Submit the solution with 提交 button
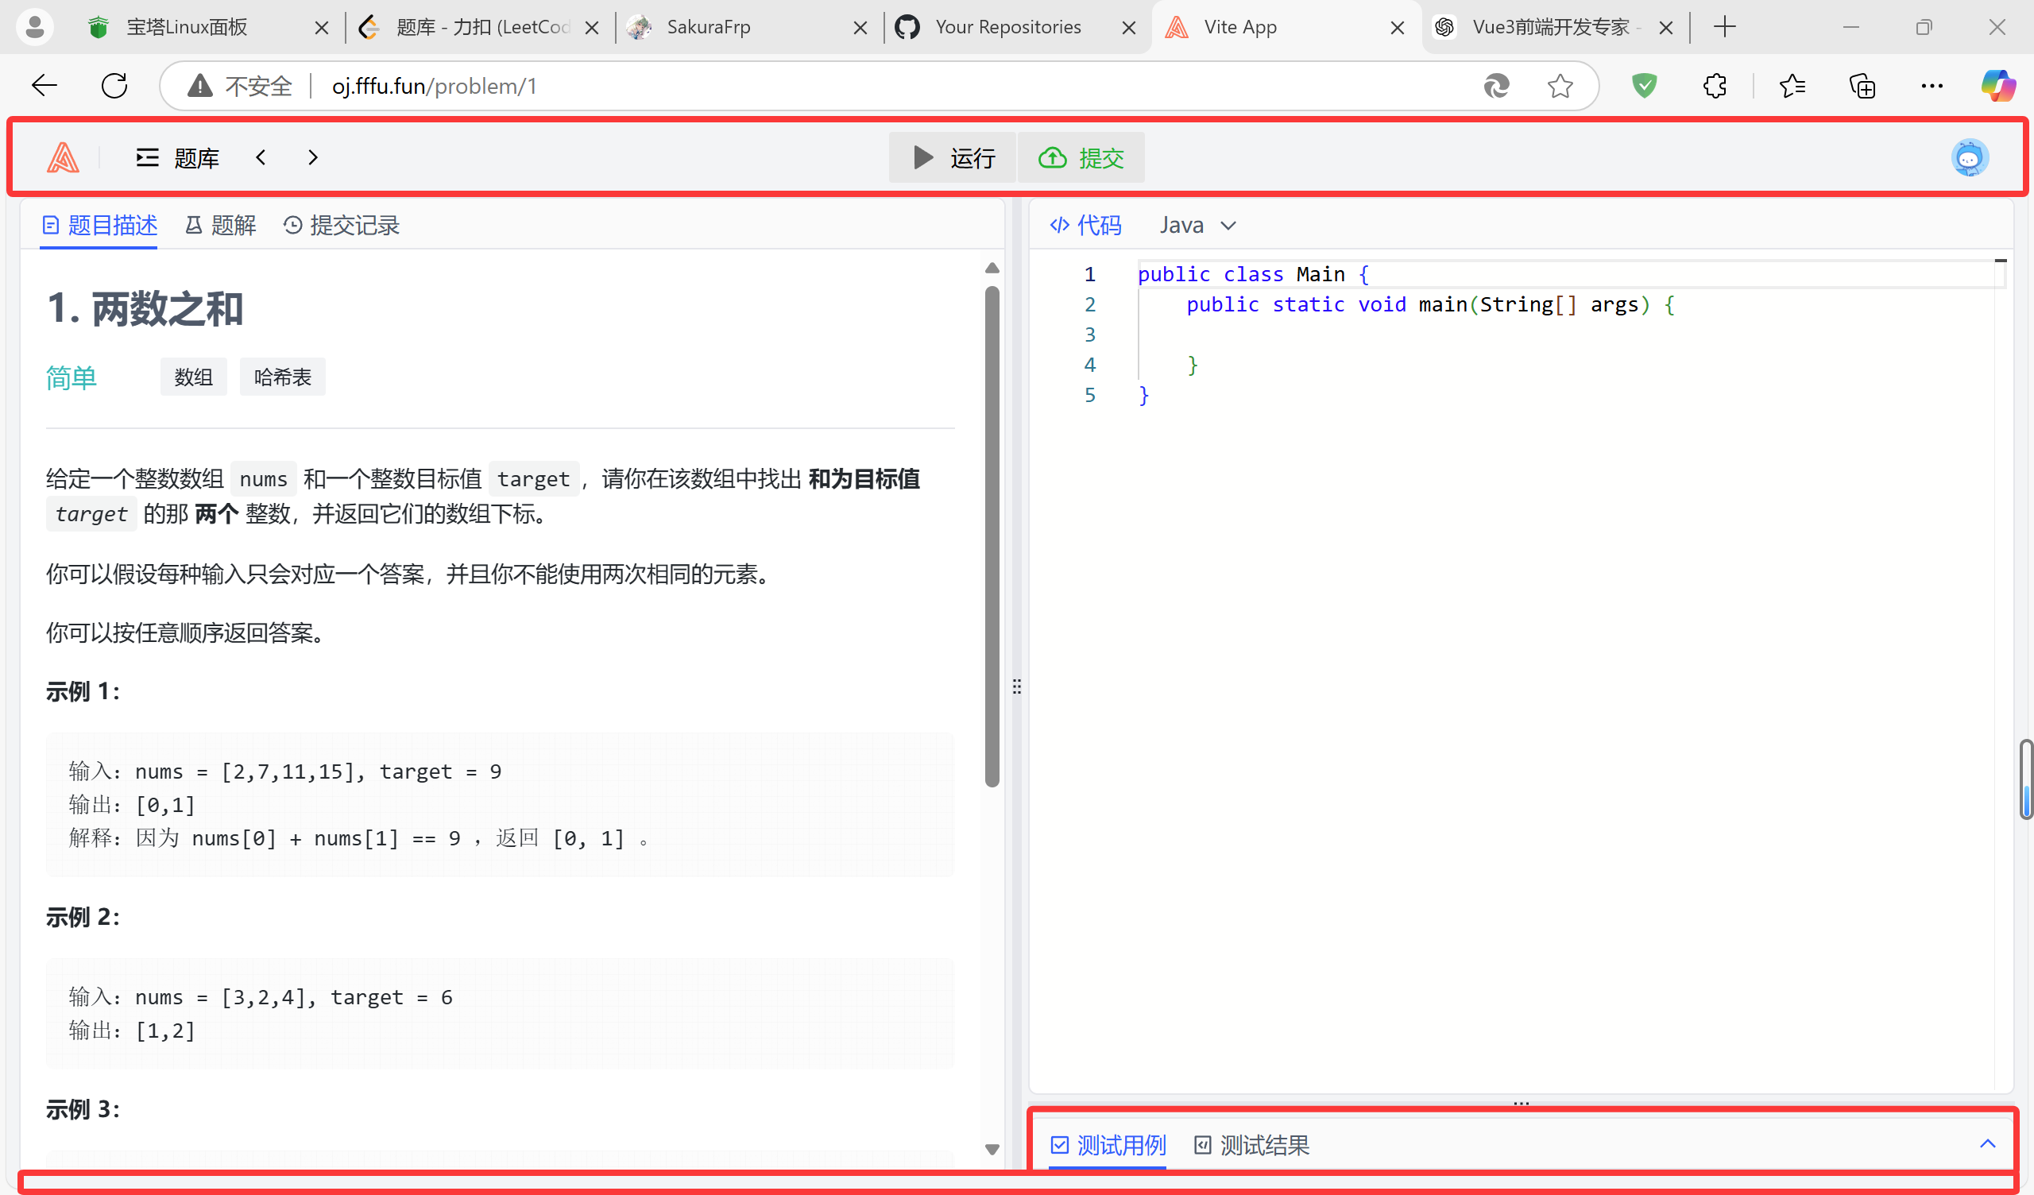The width and height of the screenshot is (2034, 1195). click(1082, 157)
